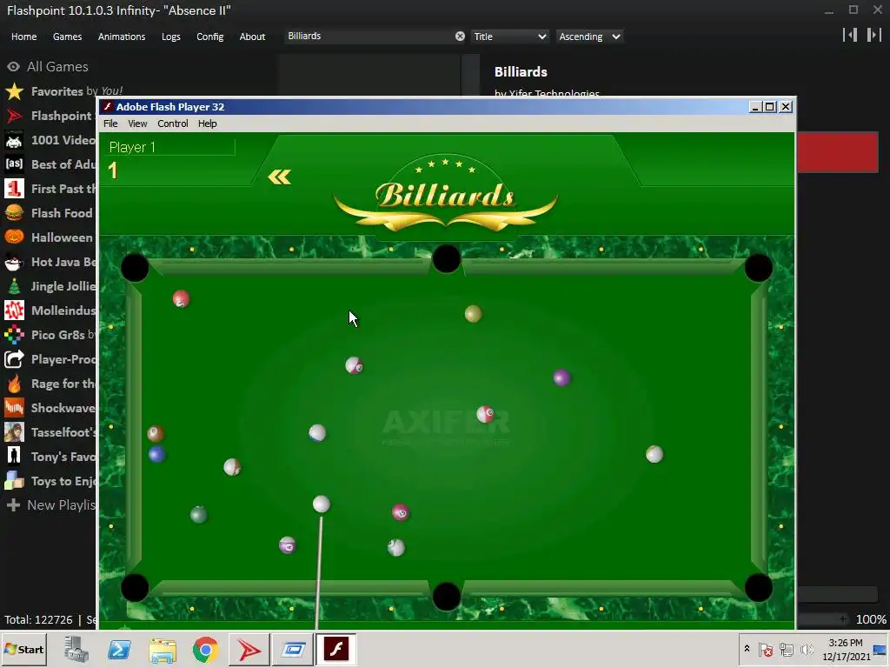
Task: Open Flash Player File menu
Action: (x=110, y=124)
